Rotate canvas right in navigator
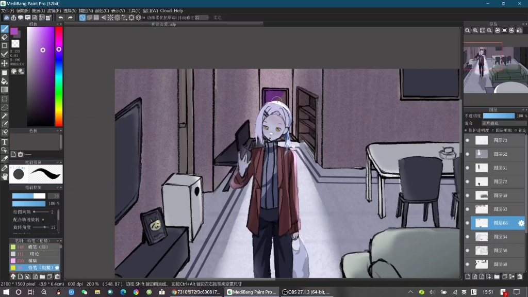The height and width of the screenshot is (297, 528). point(512,30)
